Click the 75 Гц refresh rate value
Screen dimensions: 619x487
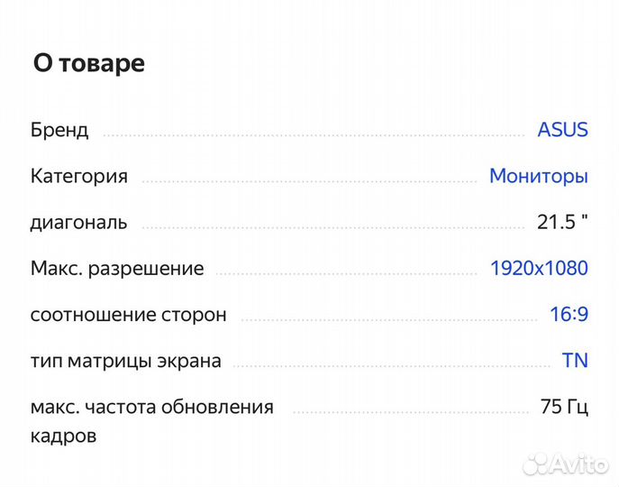tap(564, 407)
